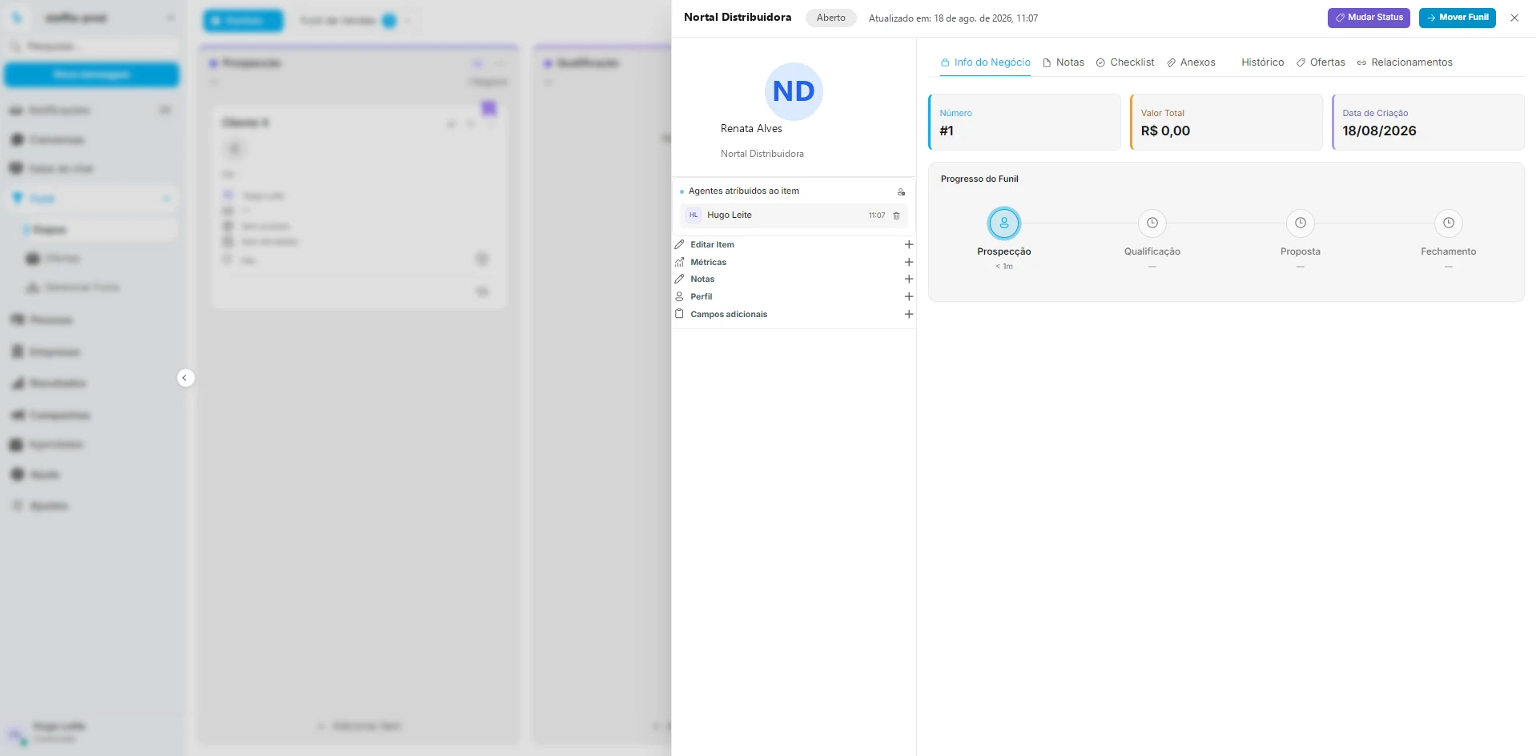Expand the Métricas section
The image size is (1536, 756).
tap(909, 262)
